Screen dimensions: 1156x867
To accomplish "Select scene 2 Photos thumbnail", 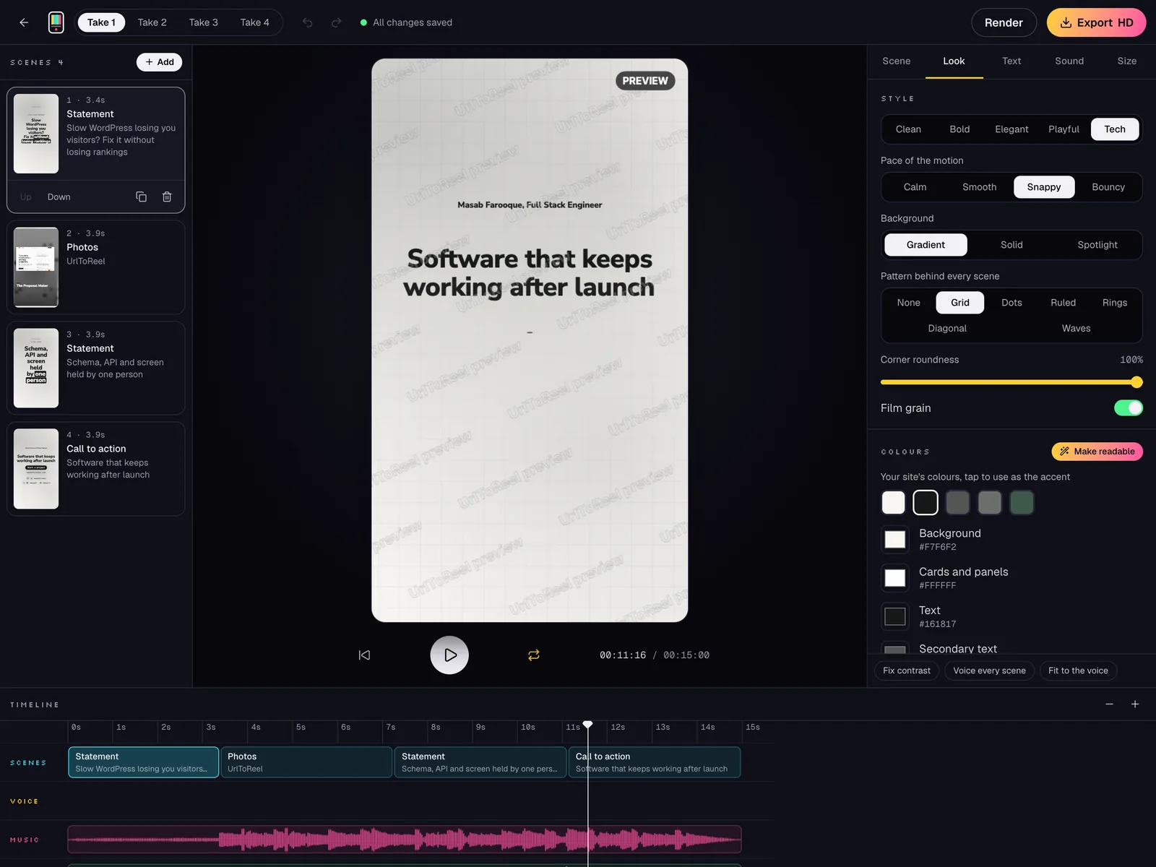I will pyautogui.click(x=36, y=267).
